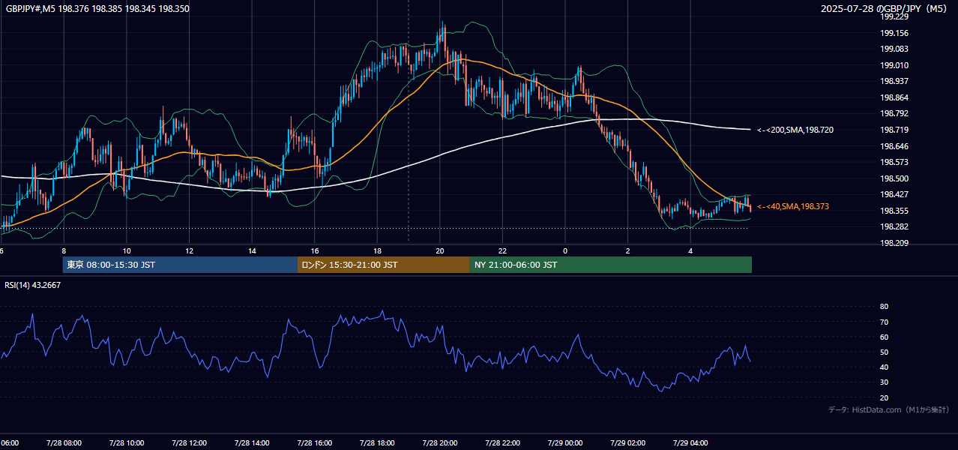Click the 7/28 20:00 date axis label

tap(440, 442)
